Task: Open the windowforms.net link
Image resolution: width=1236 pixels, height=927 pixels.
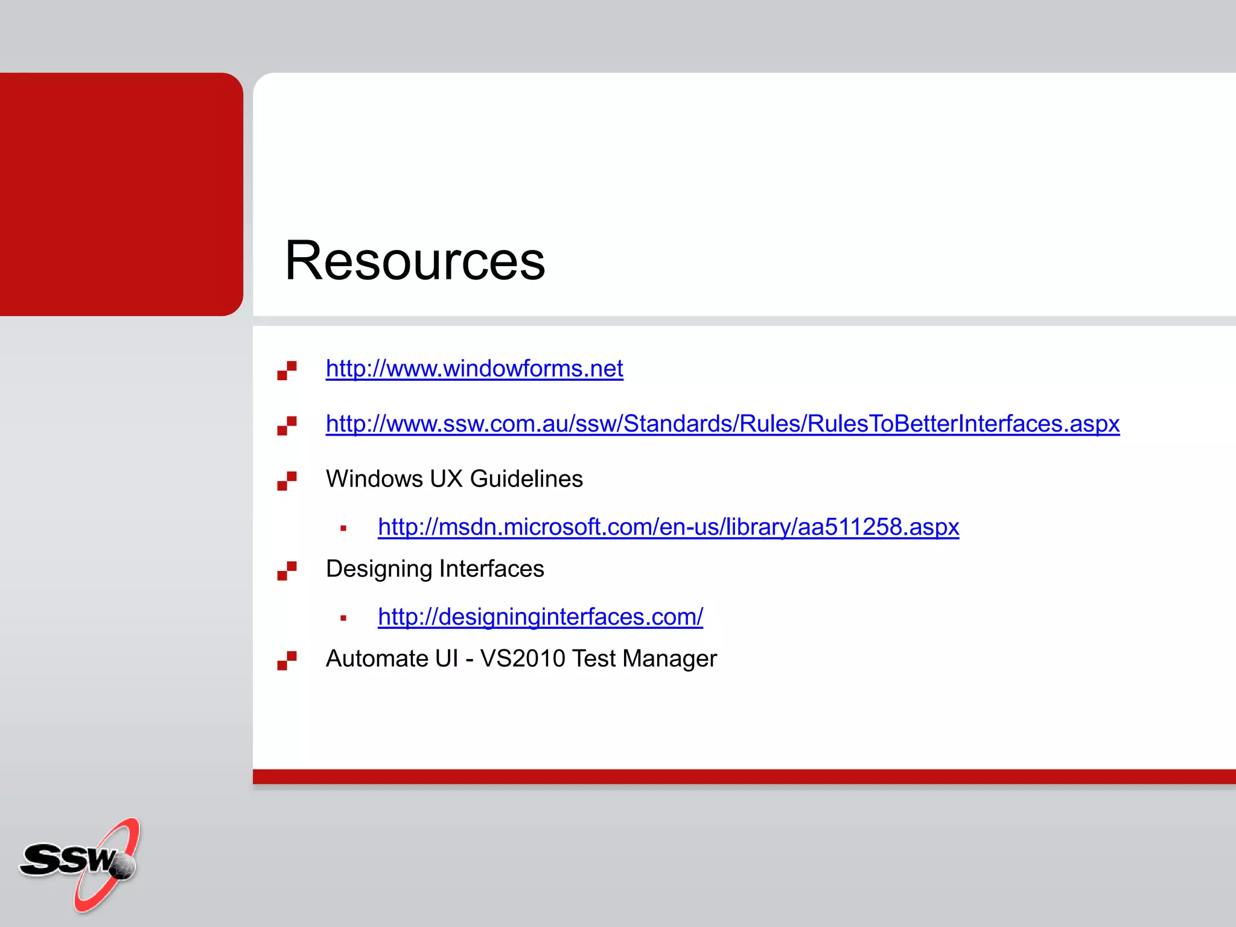Action: click(x=474, y=369)
